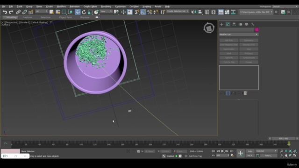This screenshot has height=168, width=299.
Task: Click the greyed-out TurboSmooth modifier button
Action: pyautogui.click(x=249, y=58)
